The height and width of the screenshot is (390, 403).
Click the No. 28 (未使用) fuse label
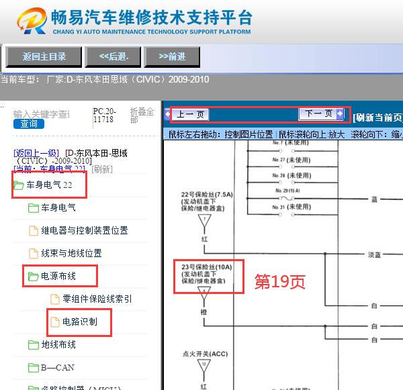tap(292, 175)
